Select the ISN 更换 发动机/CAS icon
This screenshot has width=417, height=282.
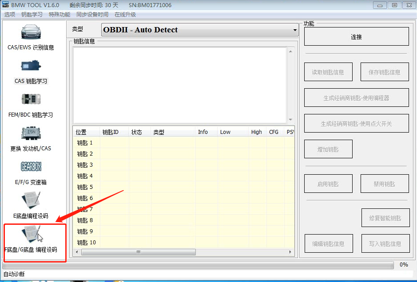point(31,133)
